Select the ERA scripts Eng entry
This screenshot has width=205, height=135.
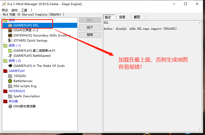coord(25,86)
